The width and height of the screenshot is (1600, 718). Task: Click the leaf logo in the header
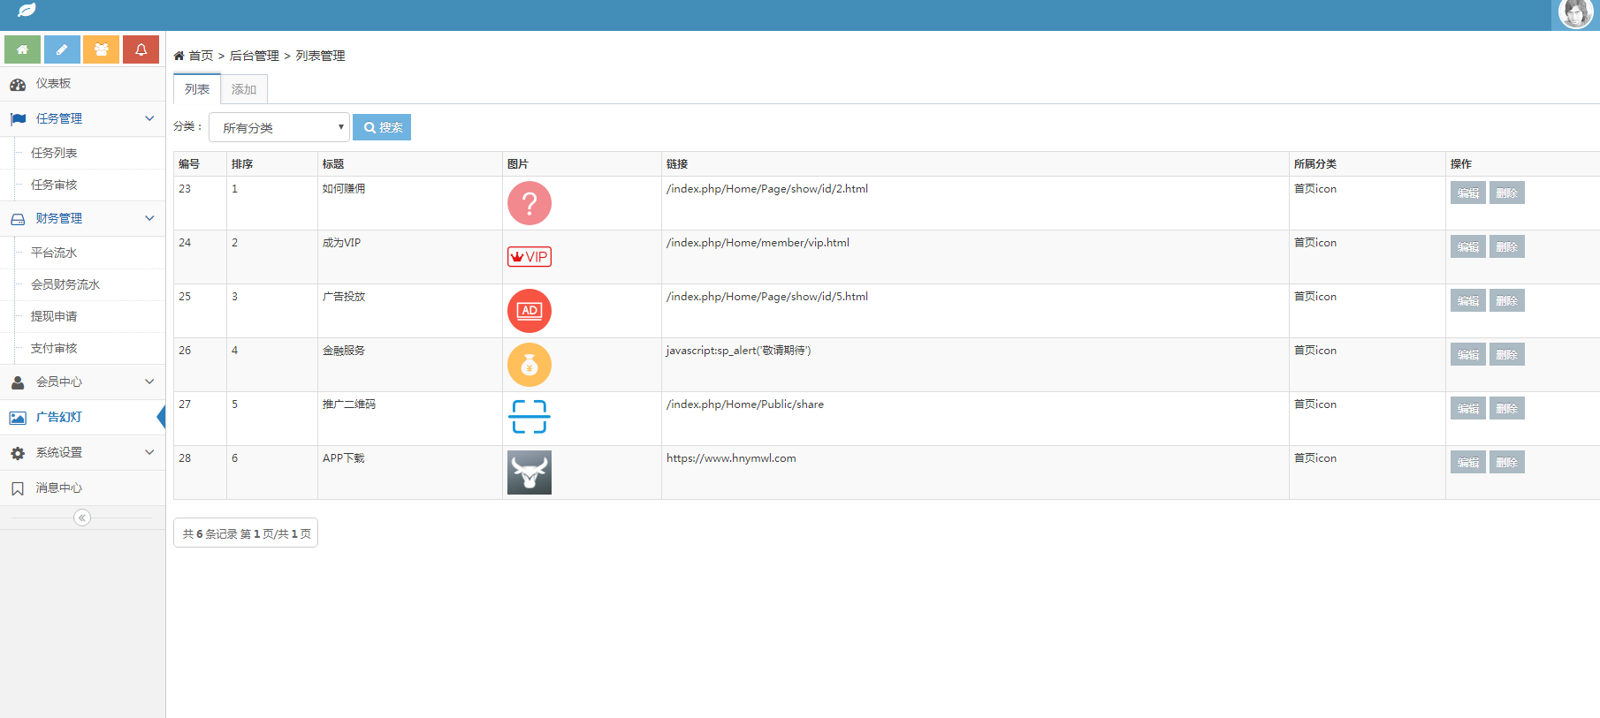point(27,10)
